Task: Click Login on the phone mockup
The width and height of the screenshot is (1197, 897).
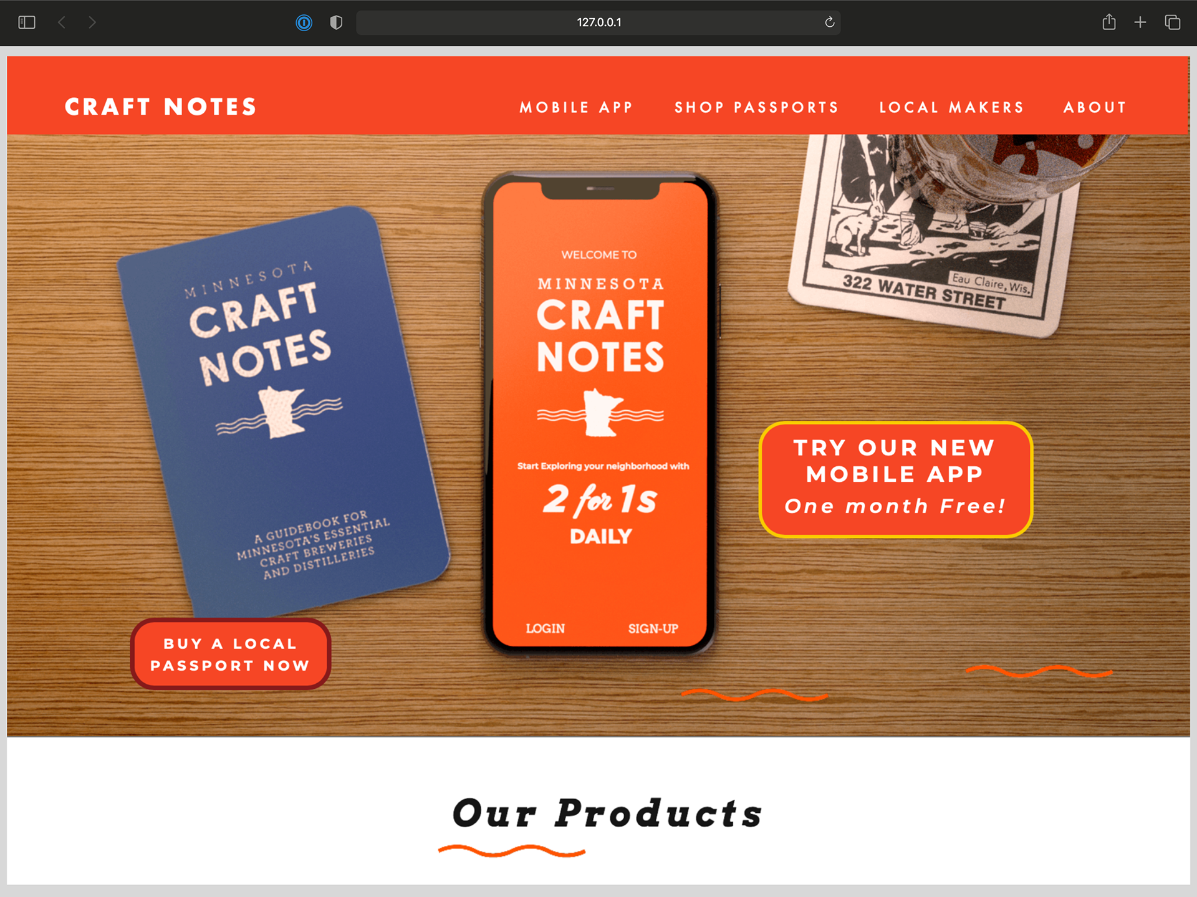Action: [545, 628]
